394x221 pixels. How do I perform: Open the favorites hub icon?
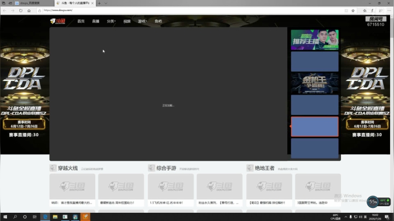click(x=364, y=10)
